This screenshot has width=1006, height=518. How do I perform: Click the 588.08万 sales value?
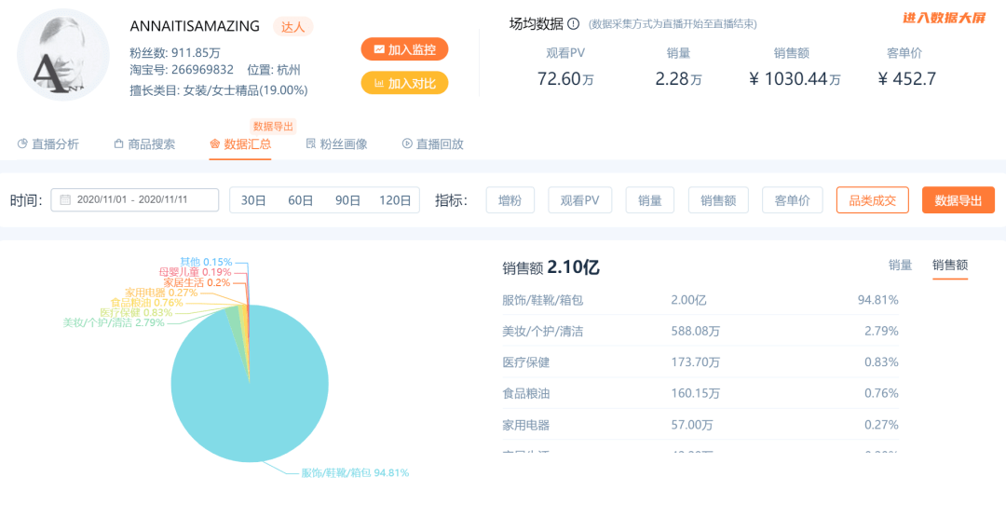[x=696, y=332]
